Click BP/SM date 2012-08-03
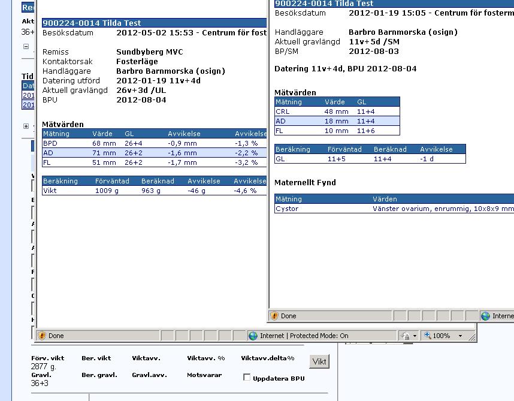The width and height of the screenshot is (514, 401). click(374, 52)
